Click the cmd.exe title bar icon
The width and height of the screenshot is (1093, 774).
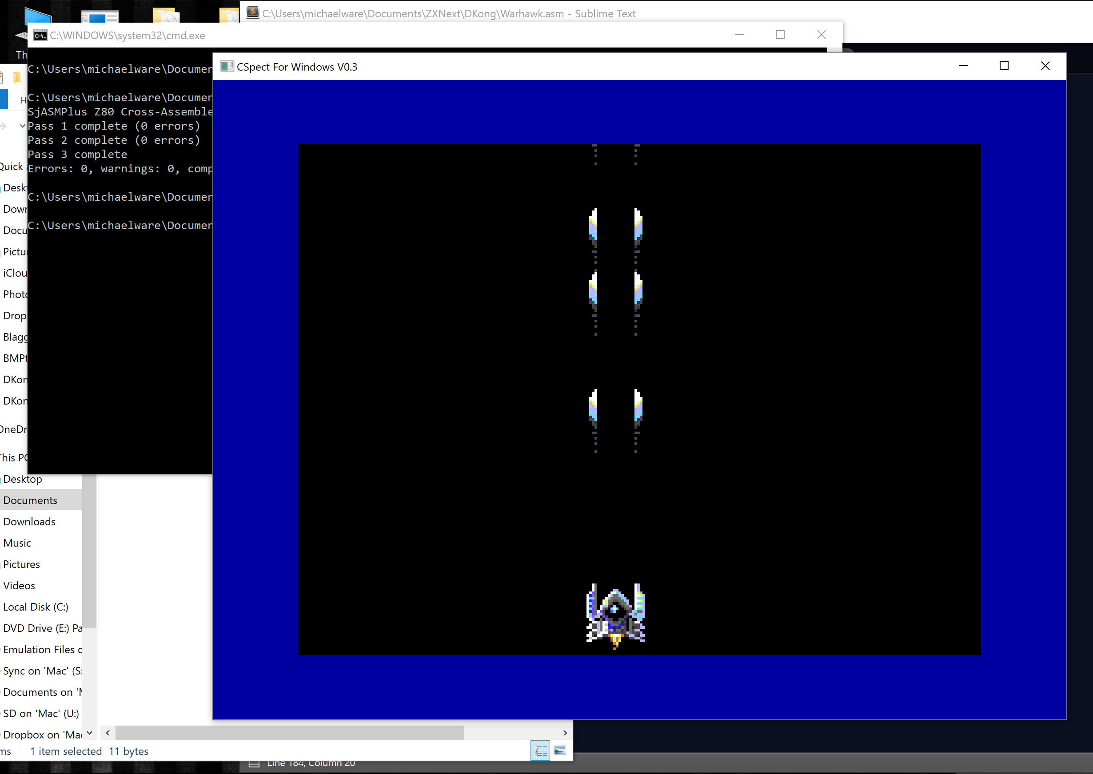pyautogui.click(x=40, y=35)
